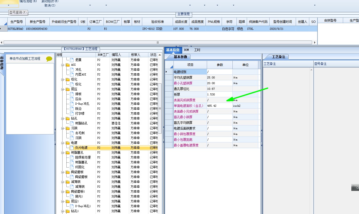Click the up arrow of tree scrollbar
The width and height of the screenshot is (359, 214).
[160, 55]
